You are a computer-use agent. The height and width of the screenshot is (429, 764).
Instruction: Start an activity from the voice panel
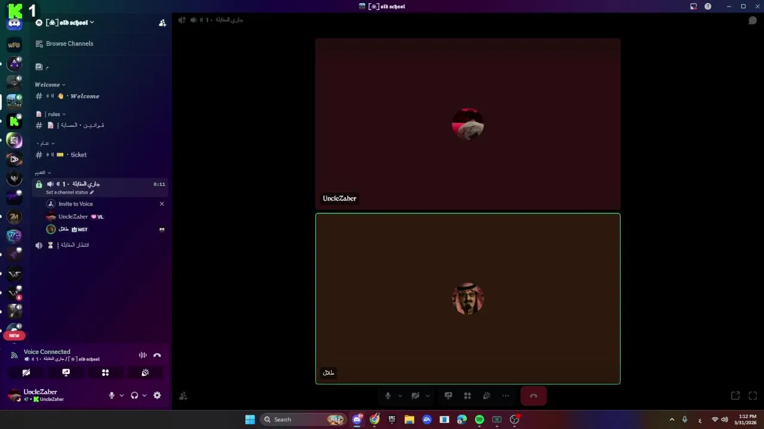pos(105,372)
